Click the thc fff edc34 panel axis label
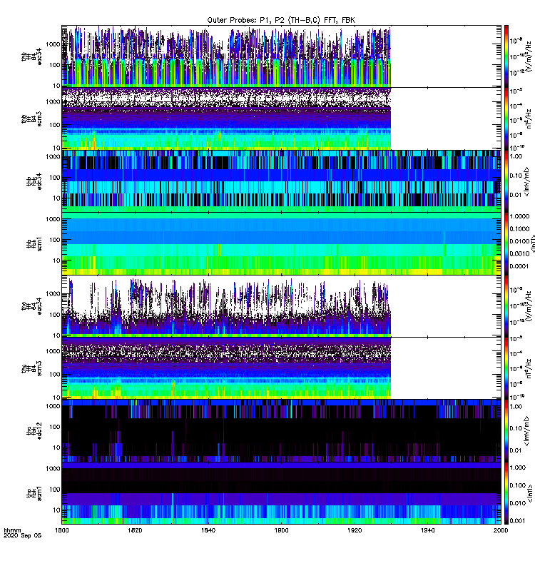Image resolution: width=535 pixels, height=571 pixels. point(31,306)
